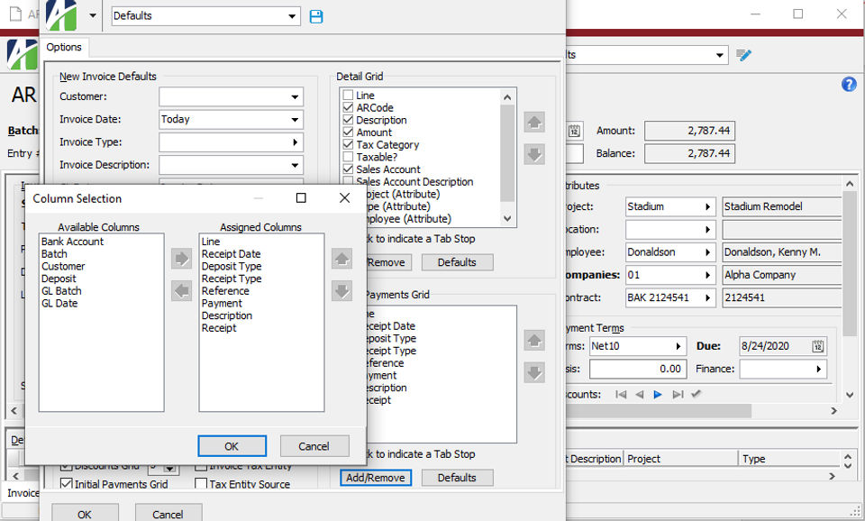The width and height of the screenshot is (865, 521).
Task: Click the Basis amount input field
Action: (x=638, y=369)
